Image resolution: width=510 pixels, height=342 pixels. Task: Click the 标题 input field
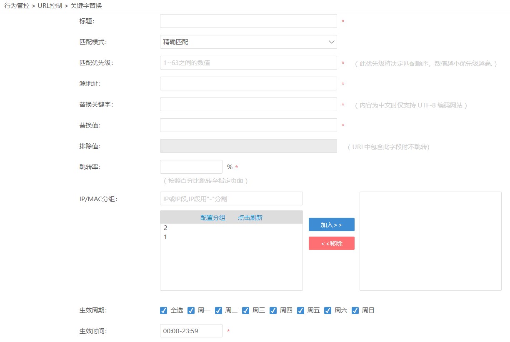click(x=248, y=21)
